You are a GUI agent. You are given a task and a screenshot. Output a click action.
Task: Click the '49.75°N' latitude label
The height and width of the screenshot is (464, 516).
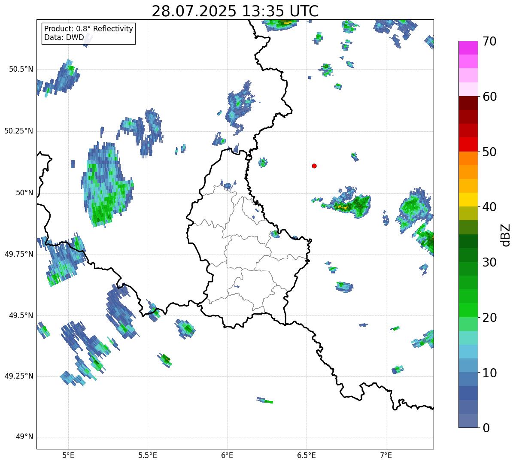click(19, 254)
